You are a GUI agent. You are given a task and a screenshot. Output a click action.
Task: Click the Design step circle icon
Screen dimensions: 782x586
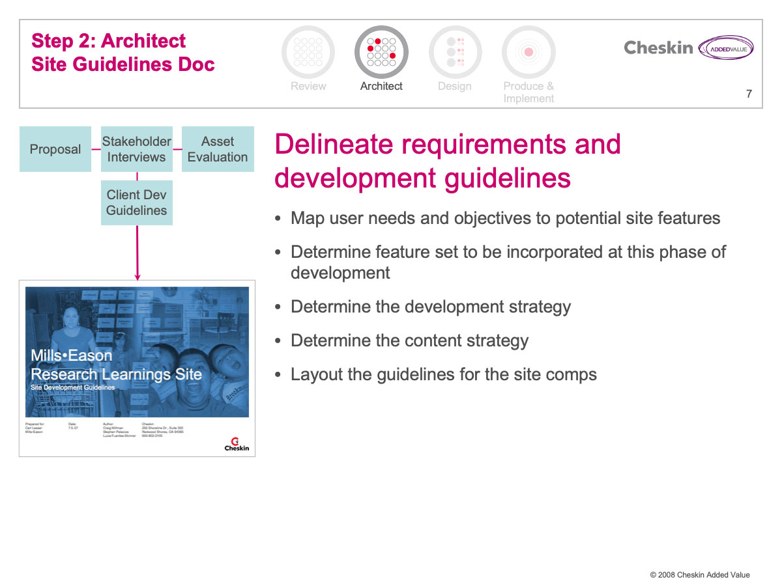click(455, 52)
